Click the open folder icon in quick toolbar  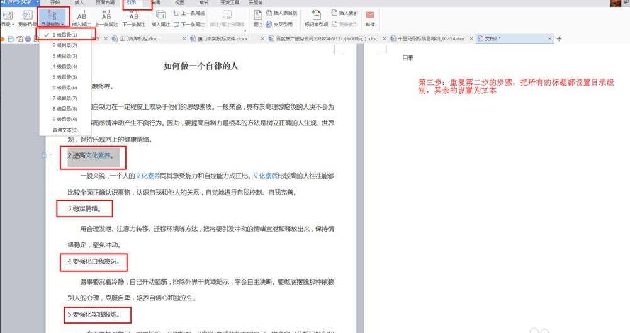3,38
